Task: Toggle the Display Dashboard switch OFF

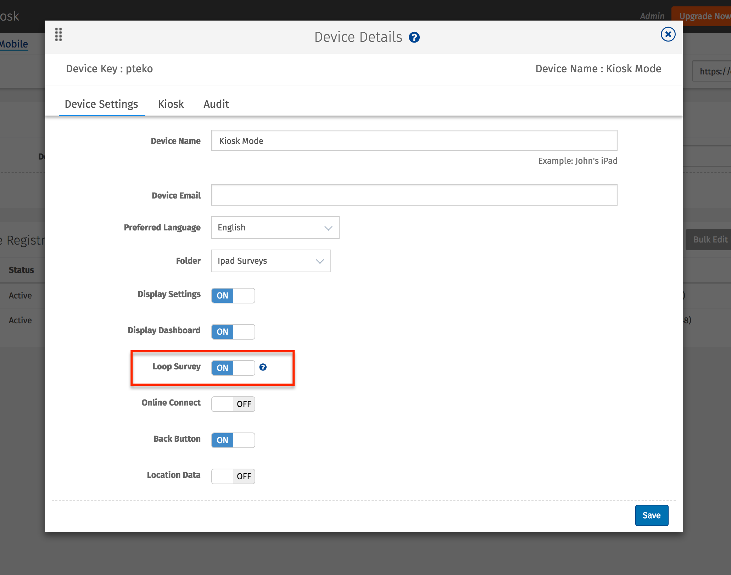Action: click(x=234, y=331)
